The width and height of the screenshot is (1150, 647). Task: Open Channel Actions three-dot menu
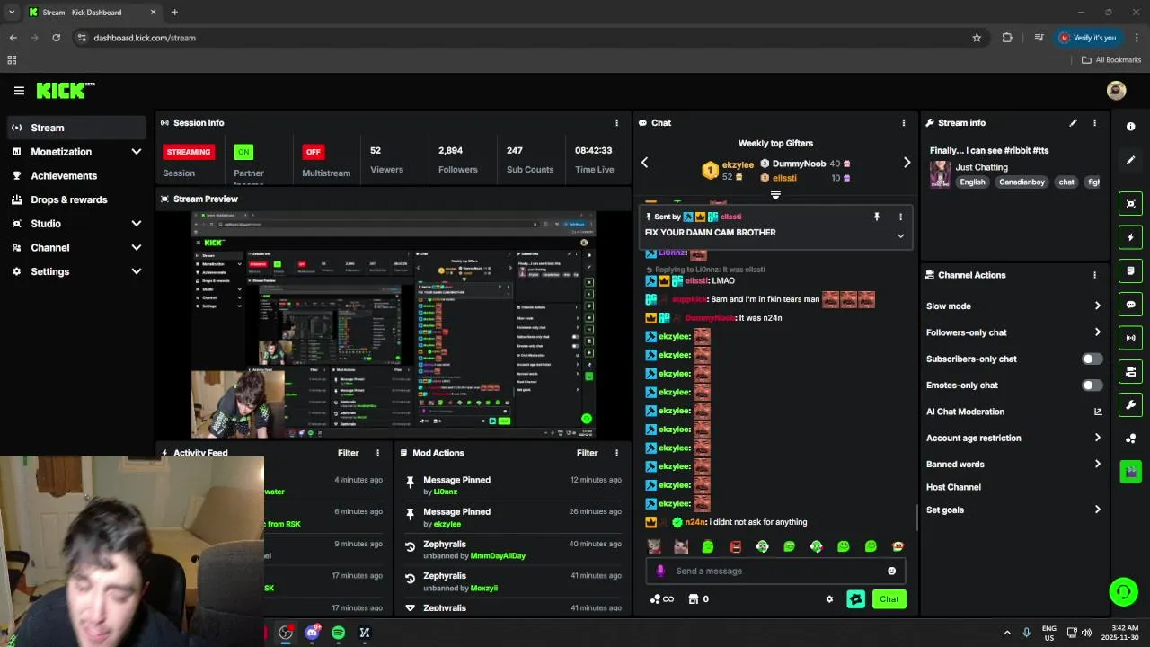tap(1094, 275)
